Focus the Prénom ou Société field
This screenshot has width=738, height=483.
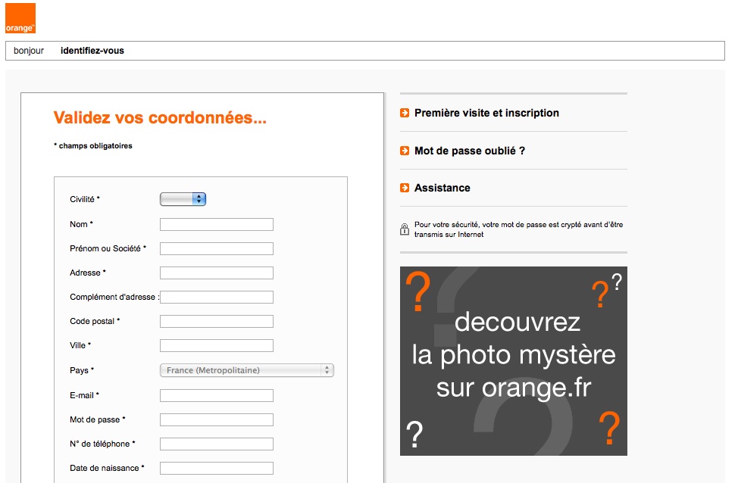coord(217,248)
